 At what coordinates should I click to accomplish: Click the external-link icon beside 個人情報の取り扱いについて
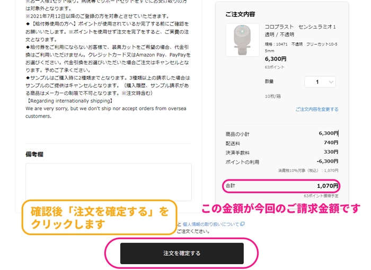pos(242,224)
